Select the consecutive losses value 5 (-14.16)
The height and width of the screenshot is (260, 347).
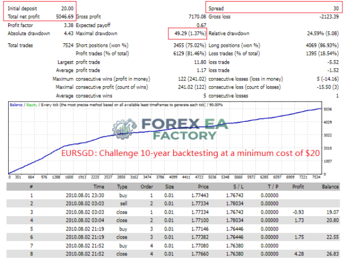click(327, 79)
